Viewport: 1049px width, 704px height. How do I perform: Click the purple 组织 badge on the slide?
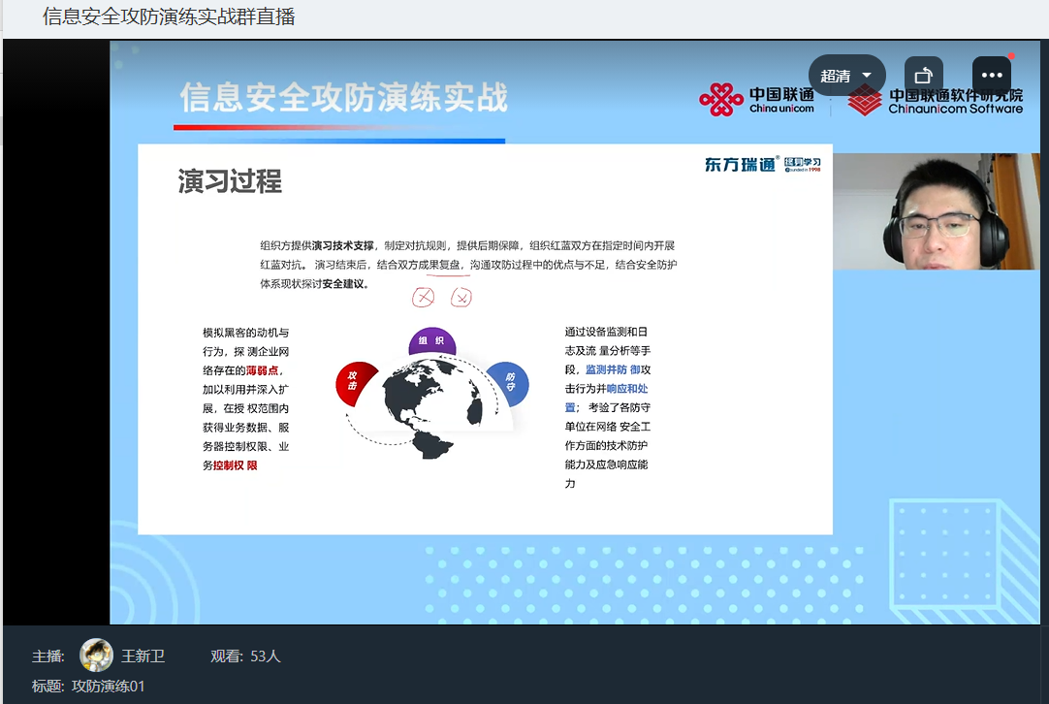pyautogui.click(x=432, y=341)
